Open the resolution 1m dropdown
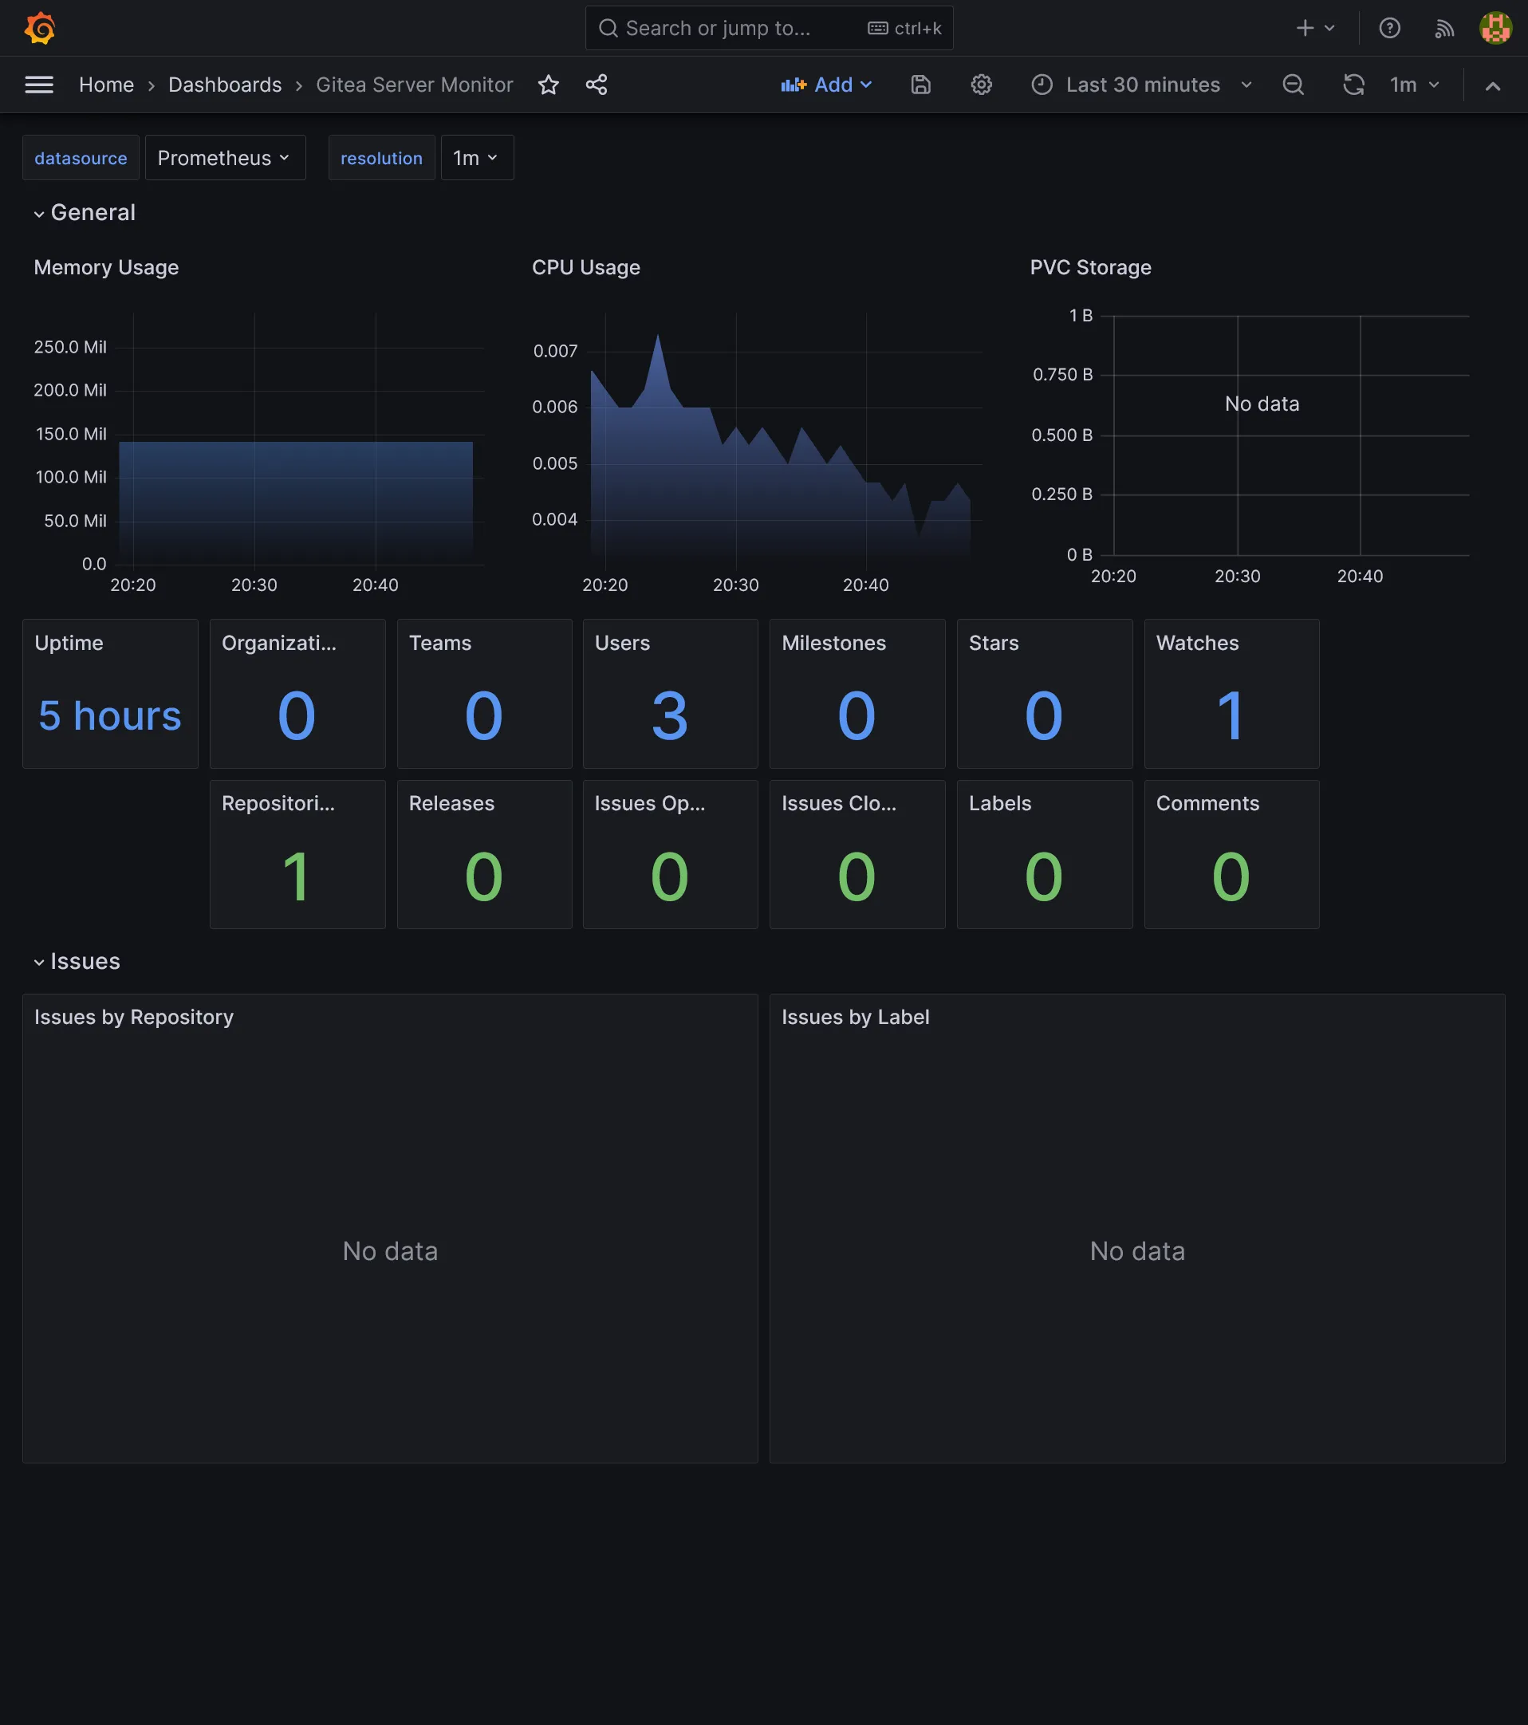Screen dimensions: 1528x1725 coord(477,157)
